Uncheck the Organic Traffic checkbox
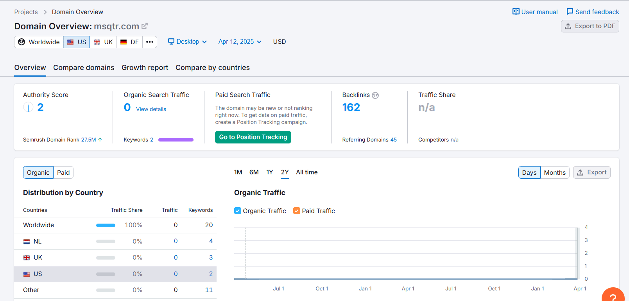Screen dimensions: 629x301 pyautogui.click(x=238, y=211)
